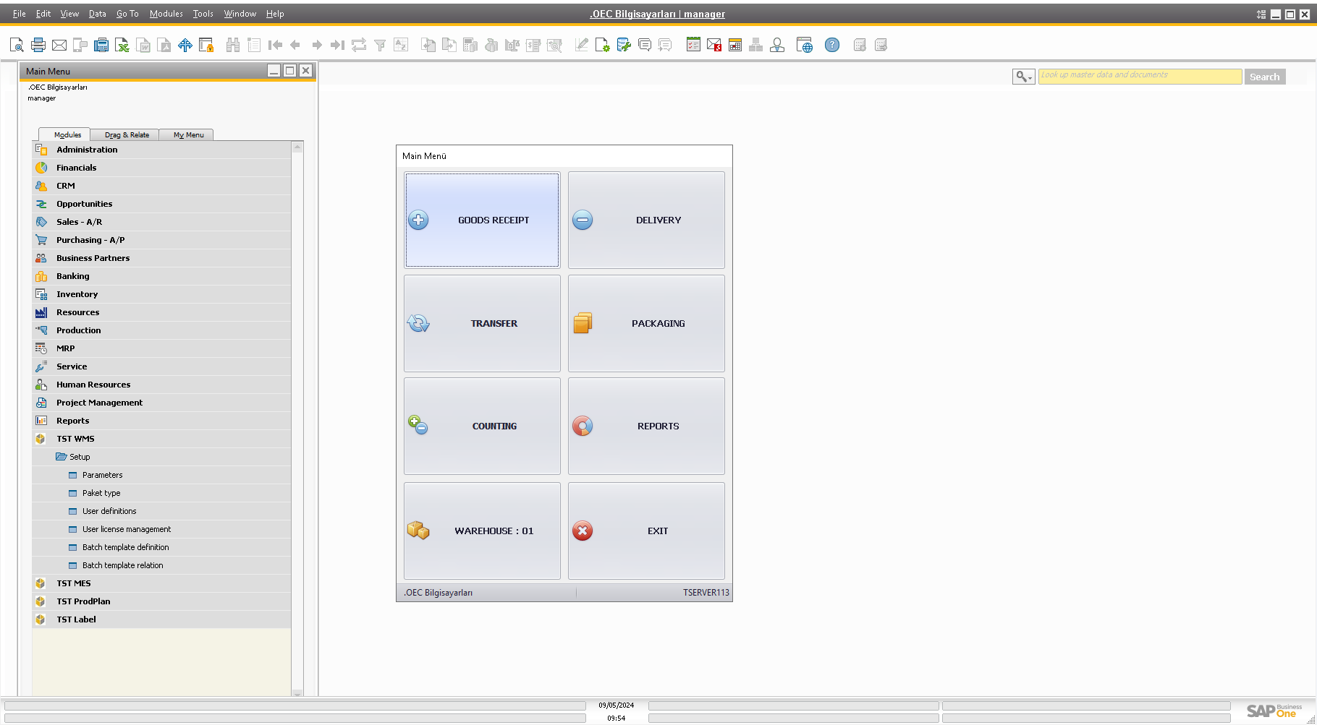Click the Send Email envelope icon
The width and height of the screenshot is (1317, 725).
point(59,46)
